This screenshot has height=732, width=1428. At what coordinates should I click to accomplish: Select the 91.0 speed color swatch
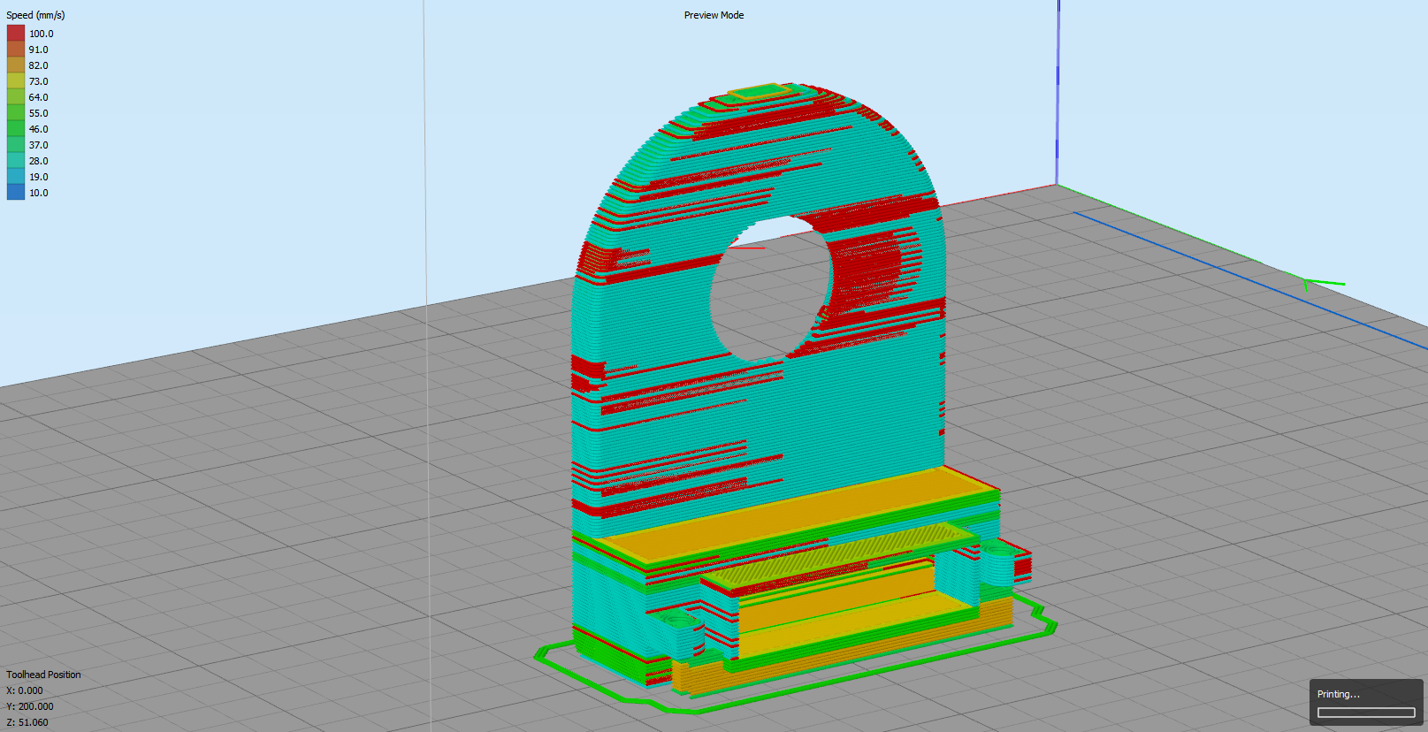click(16, 50)
